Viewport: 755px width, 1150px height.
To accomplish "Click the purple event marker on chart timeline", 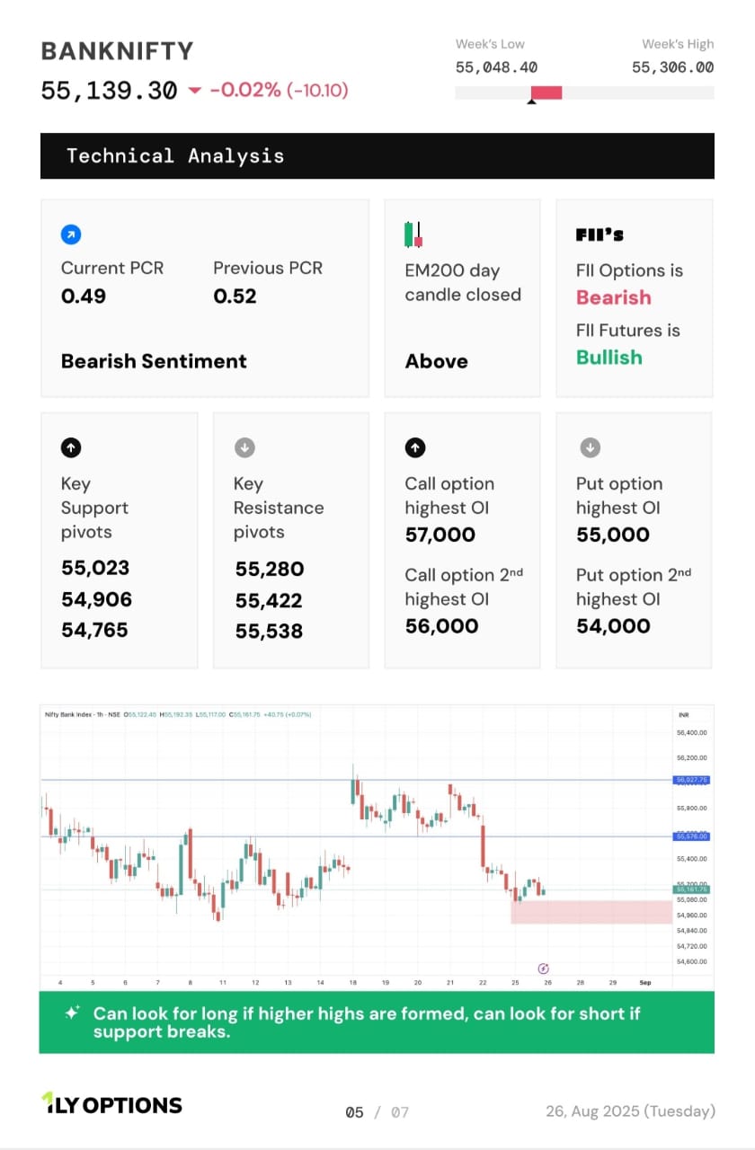I will pyautogui.click(x=543, y=968).
